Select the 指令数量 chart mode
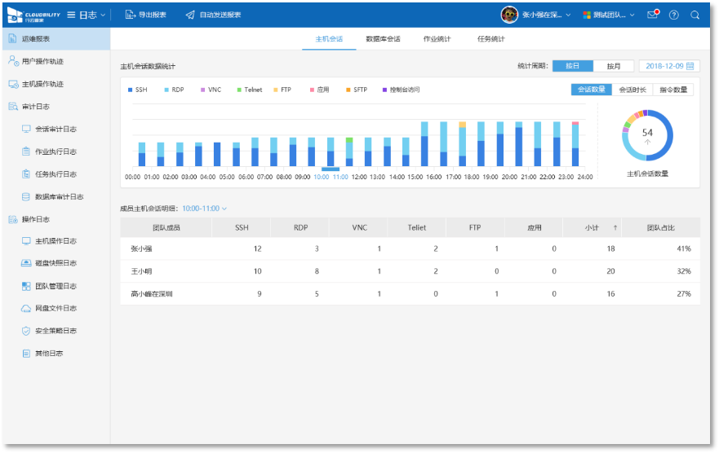 [673, 90]
